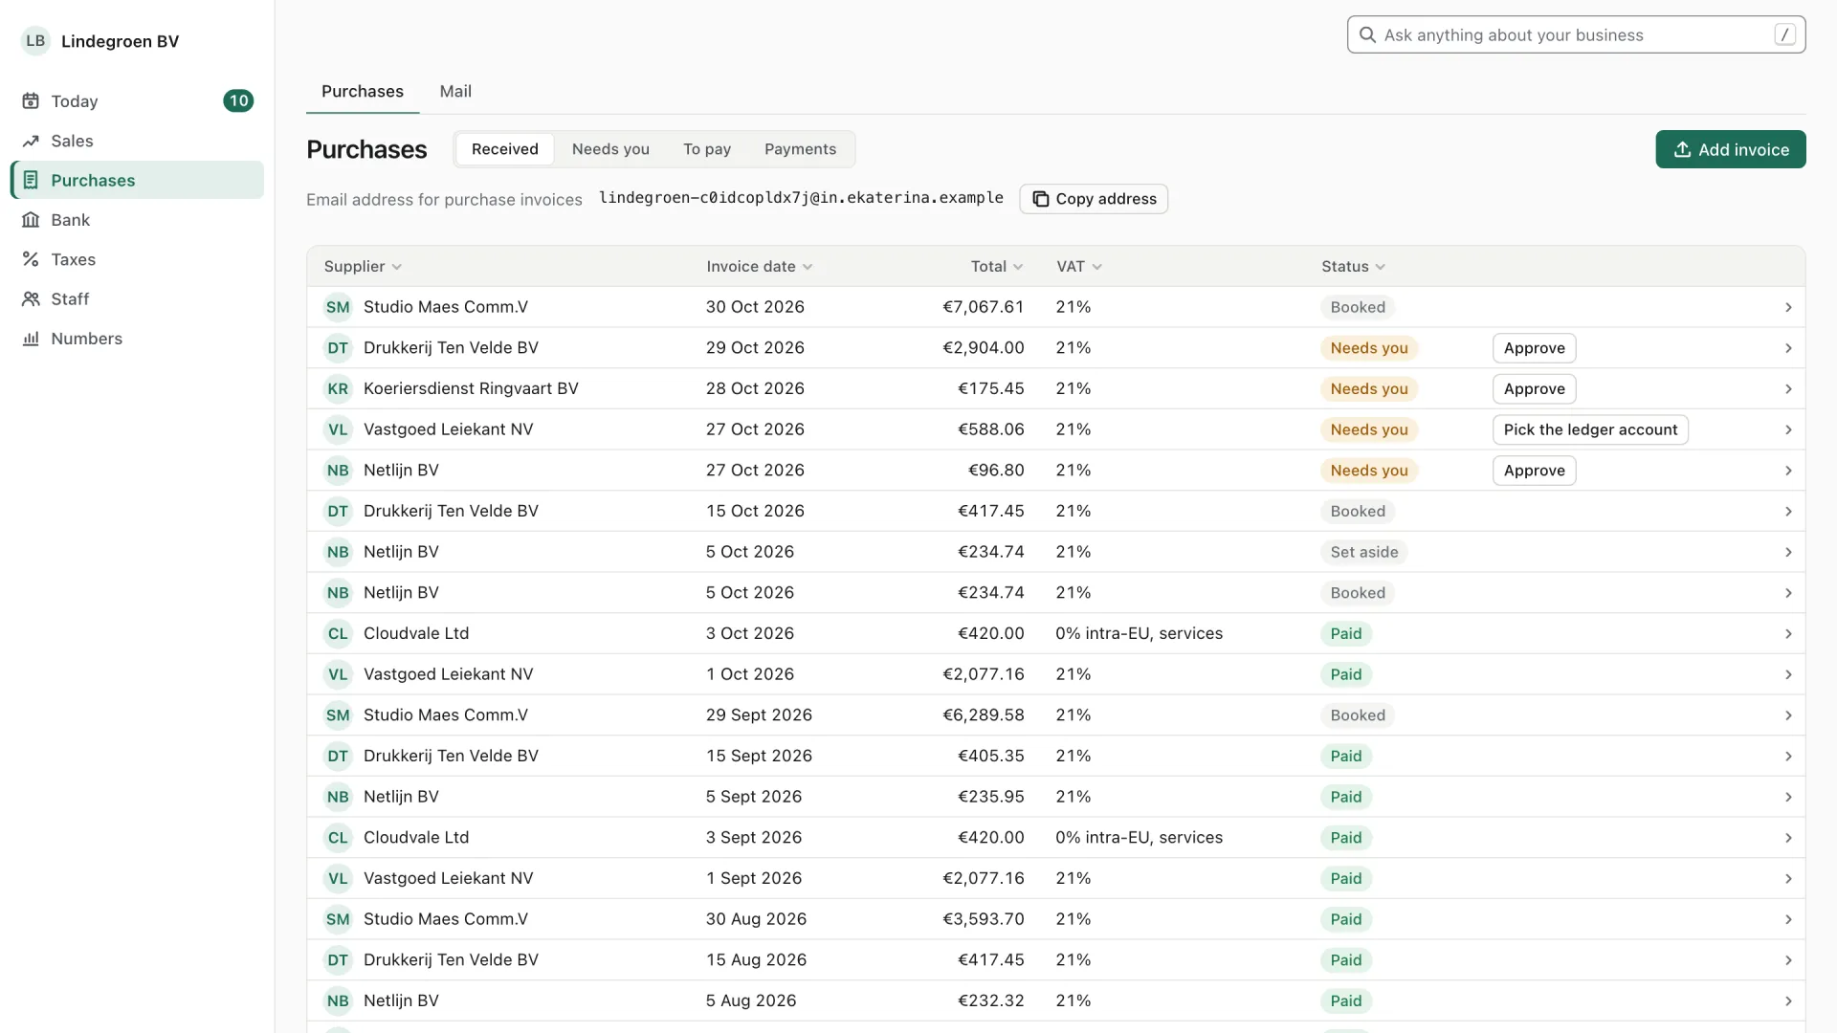Click the search magnifier icon

coord(1368,35)
